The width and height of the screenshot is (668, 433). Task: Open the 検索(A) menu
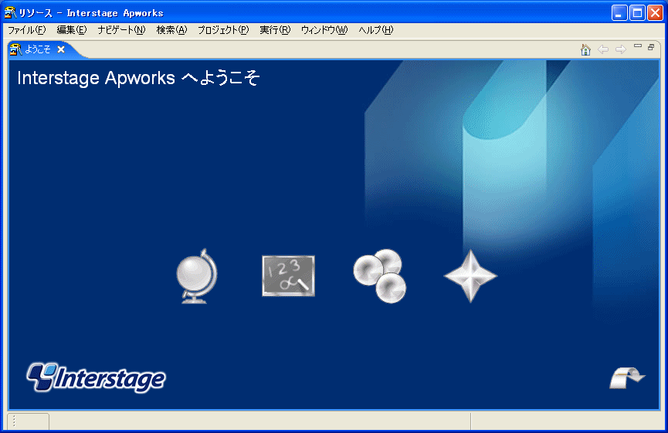coord(171,30)
